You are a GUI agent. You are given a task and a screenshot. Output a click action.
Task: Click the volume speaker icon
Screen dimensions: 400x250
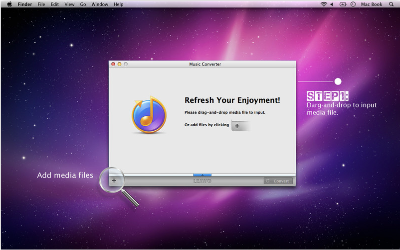point(332,4)
